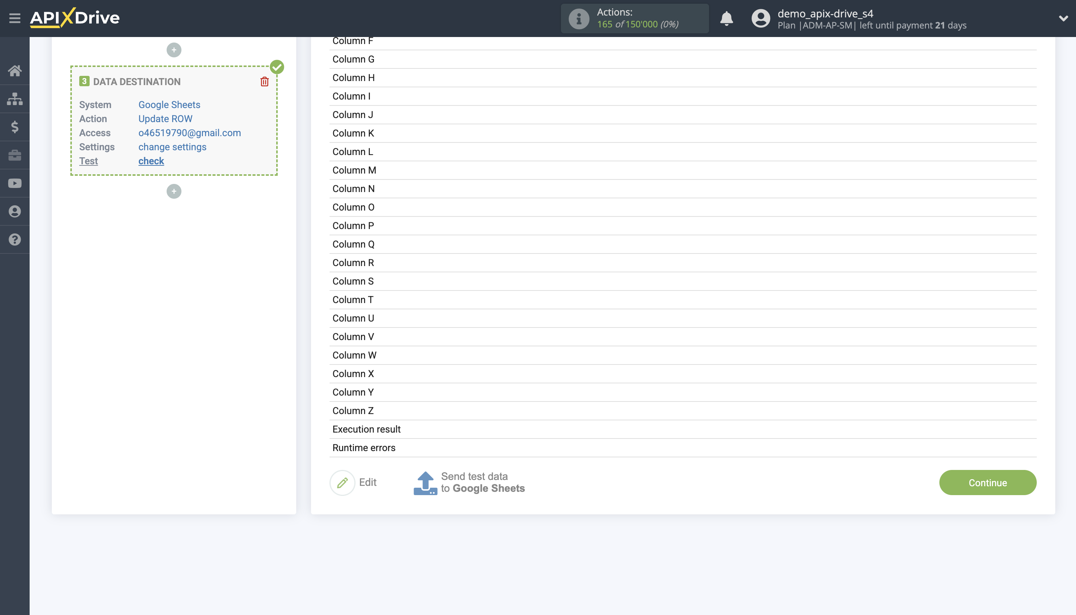
Task: Click the Send test data upload icon
Action: tap(425, 483)
